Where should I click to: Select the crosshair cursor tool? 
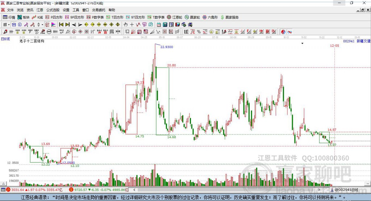[x=132, y=25]
